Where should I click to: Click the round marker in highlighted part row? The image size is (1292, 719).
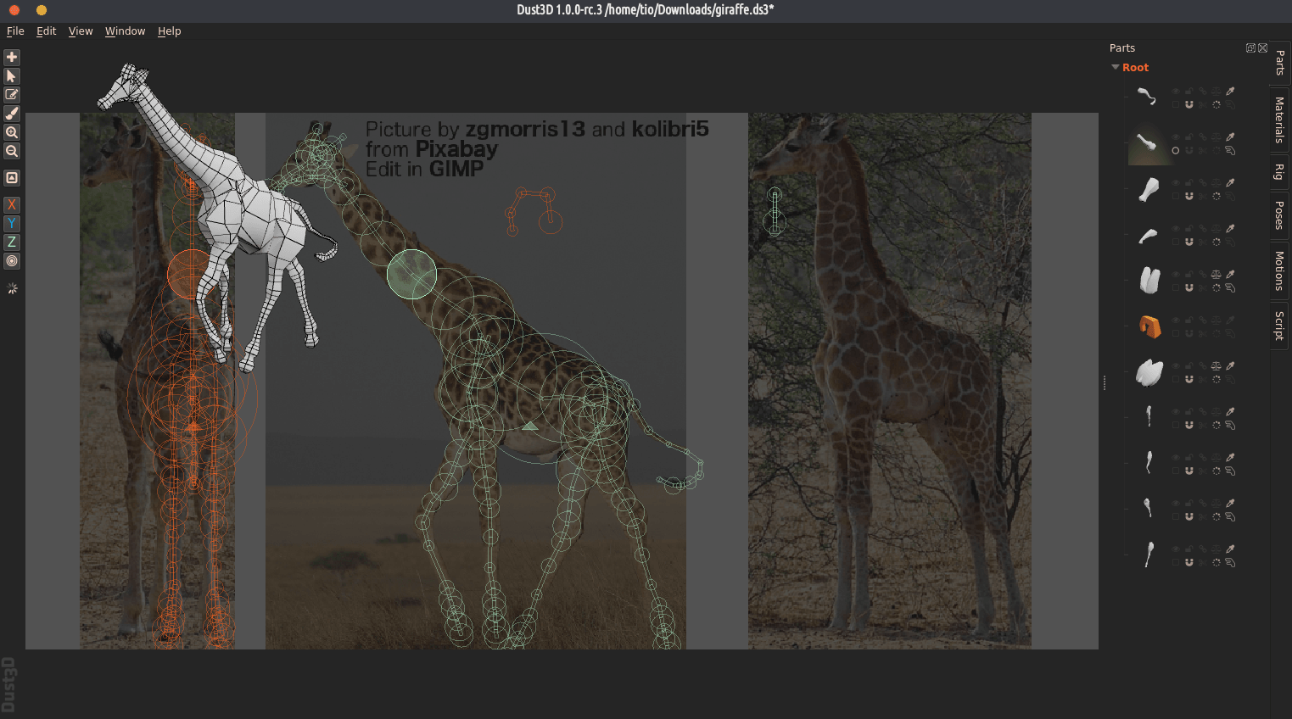pyautogui.click(x=1176, y=150)
